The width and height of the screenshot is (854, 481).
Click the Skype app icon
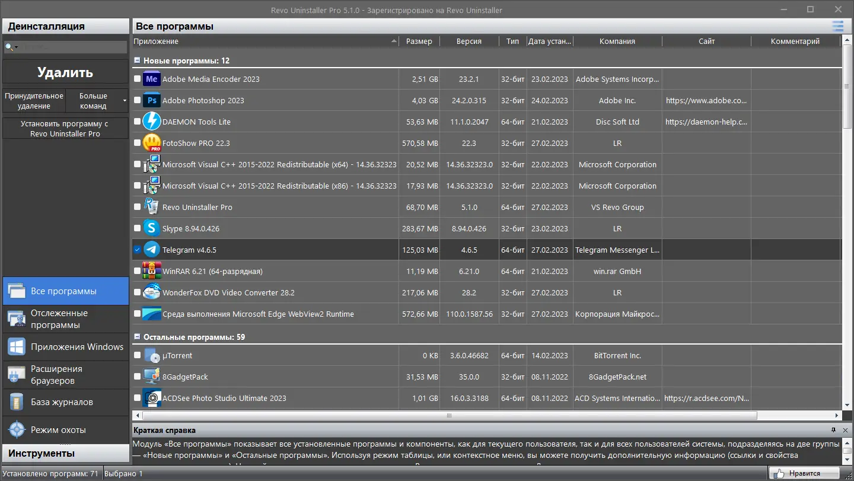tap(152, 228)
